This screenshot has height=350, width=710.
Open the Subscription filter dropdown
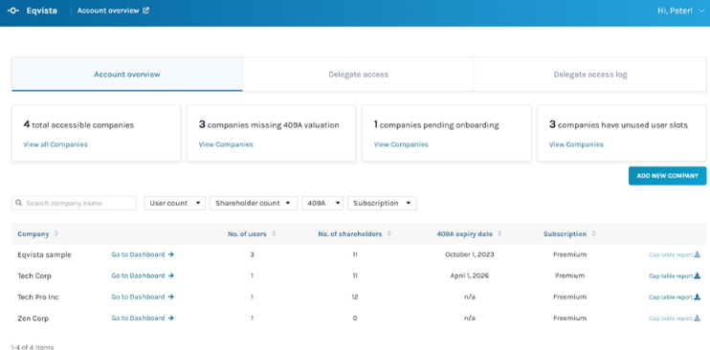click(x=382, y=204)
